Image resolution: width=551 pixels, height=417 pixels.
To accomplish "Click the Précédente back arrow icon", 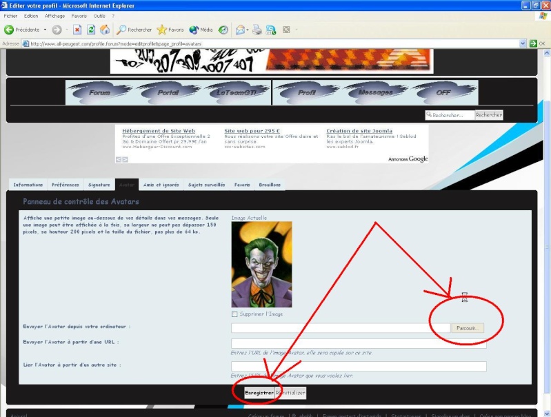I will point(9,30).
